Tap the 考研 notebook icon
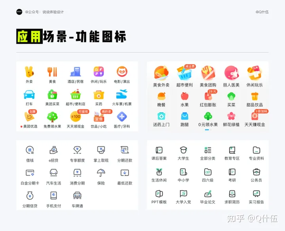This screenshot has width=285, height=231. (x=232, y=172)
